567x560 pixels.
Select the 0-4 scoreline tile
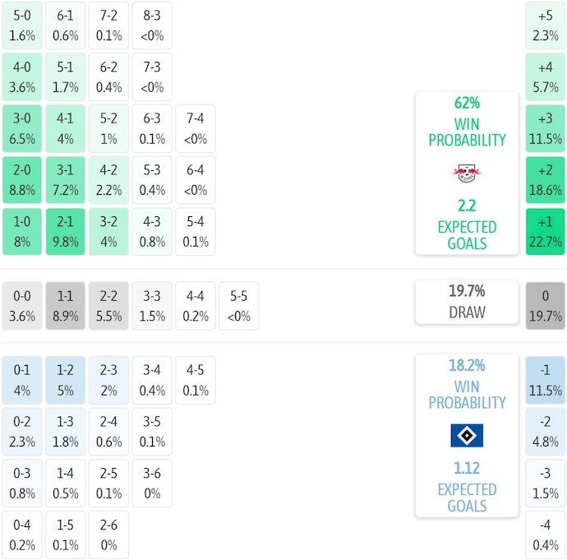coord(22,535)
